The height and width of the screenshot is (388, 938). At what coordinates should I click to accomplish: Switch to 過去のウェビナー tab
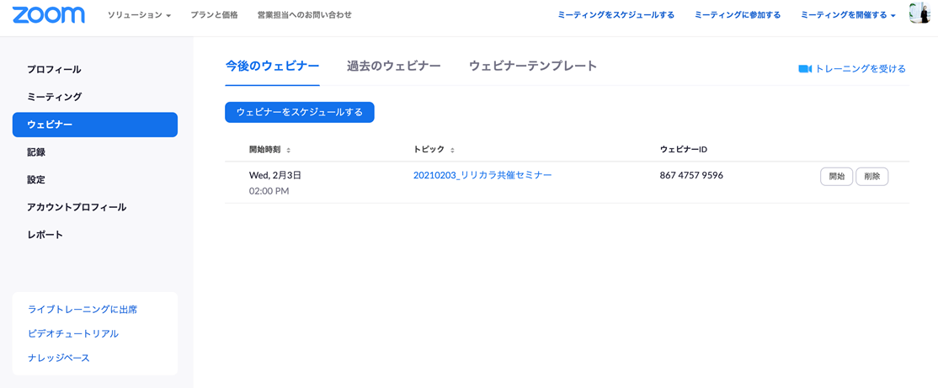(393, 66)
